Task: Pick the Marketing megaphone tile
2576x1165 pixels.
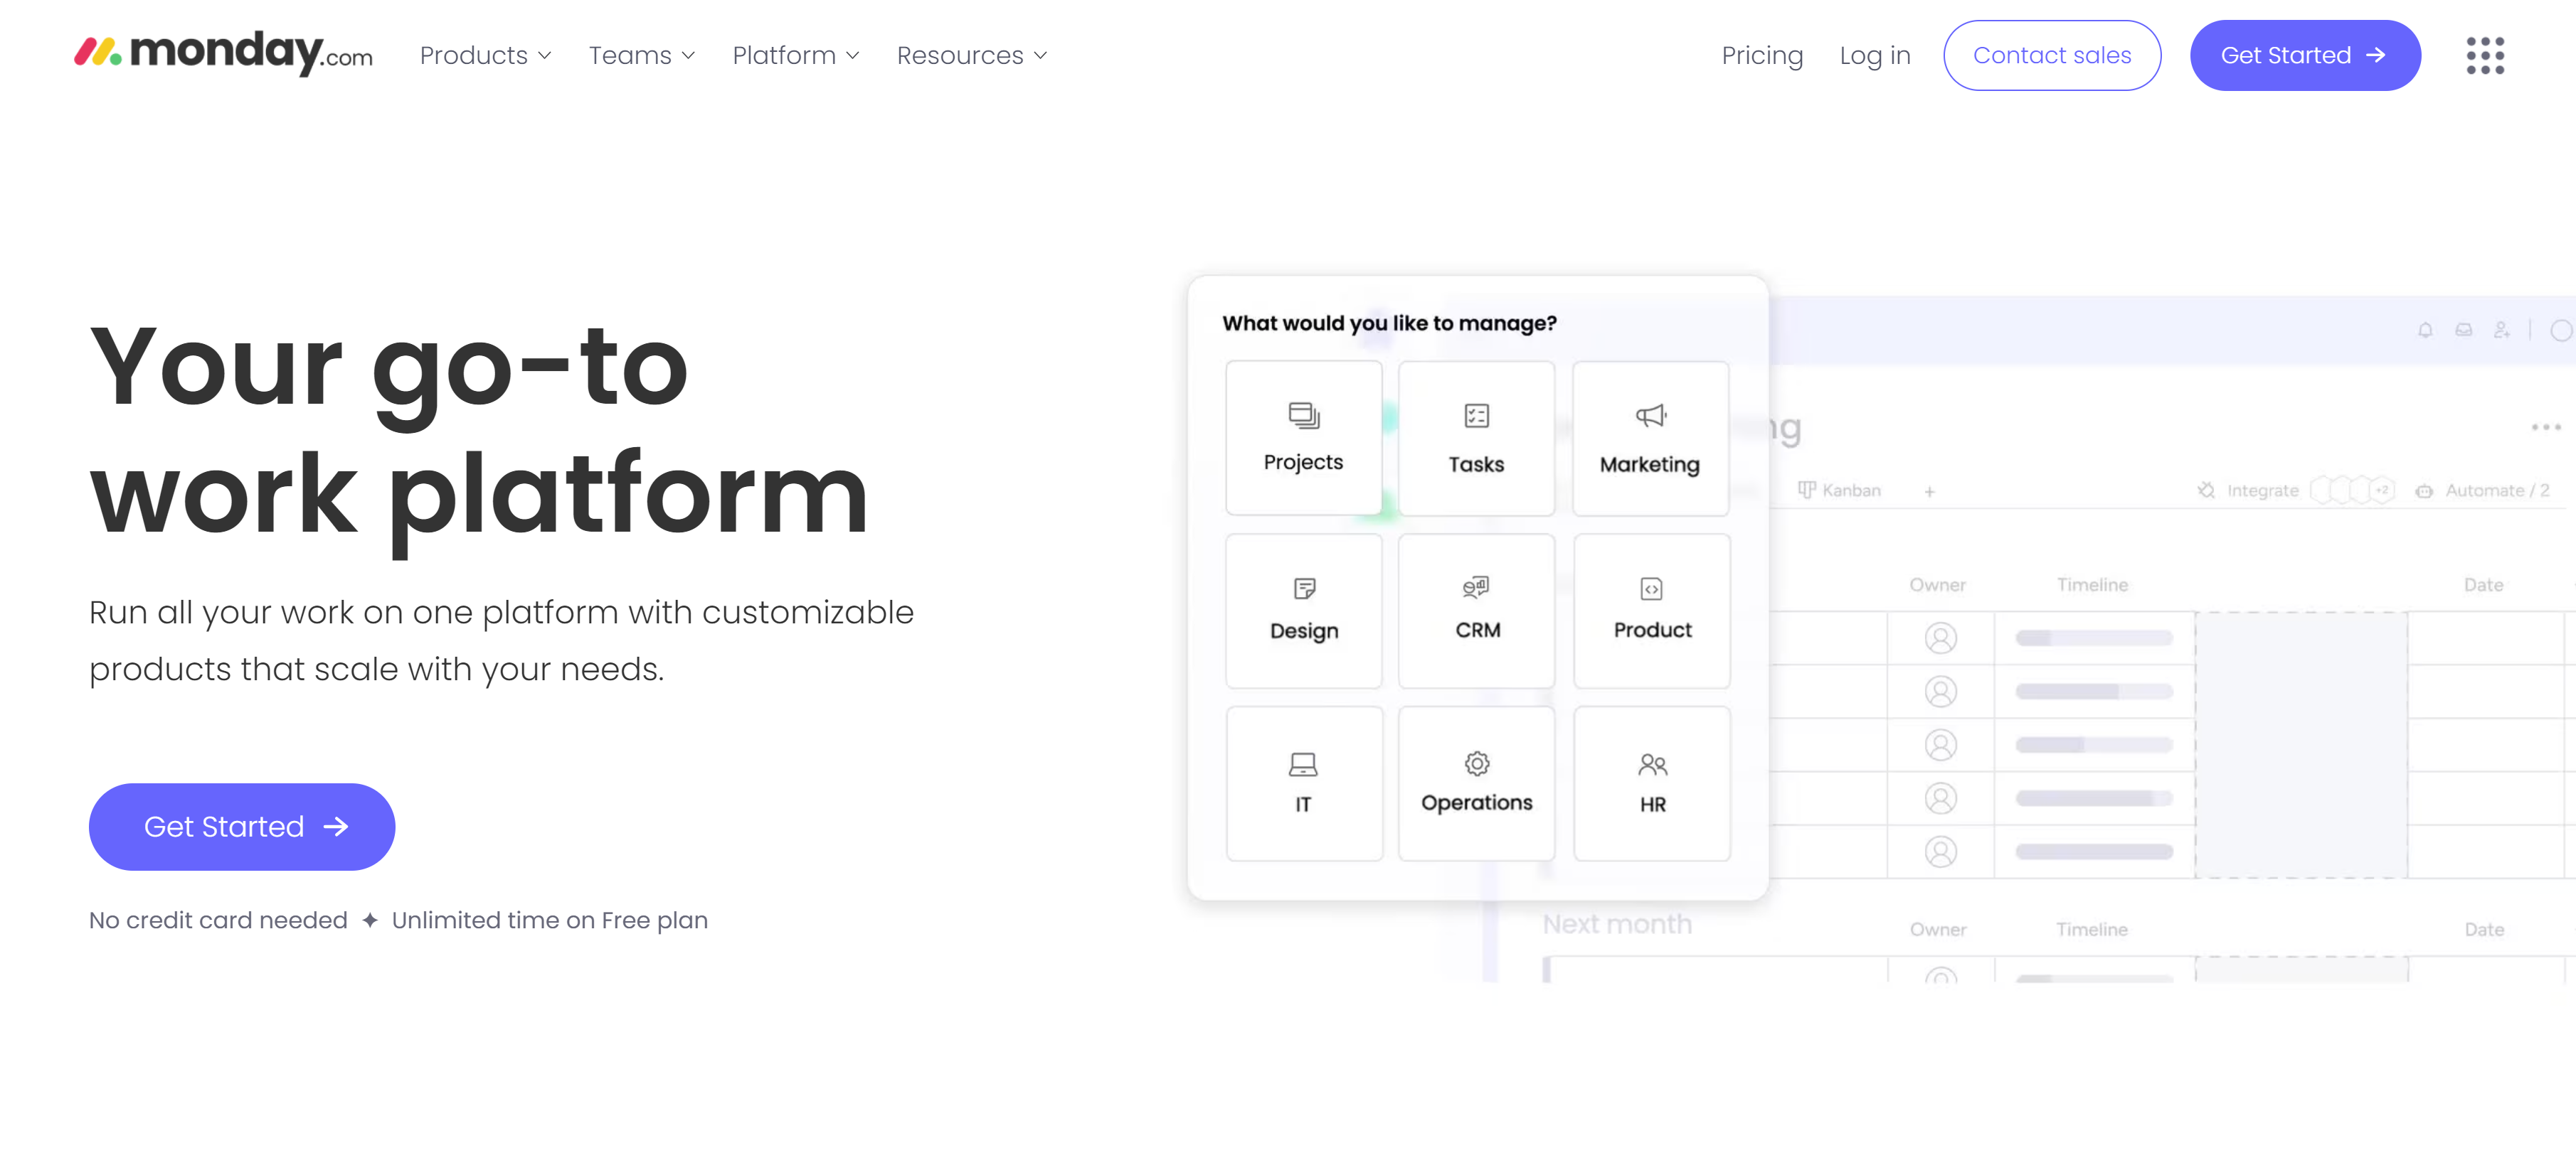Action: coord(1649,439)
